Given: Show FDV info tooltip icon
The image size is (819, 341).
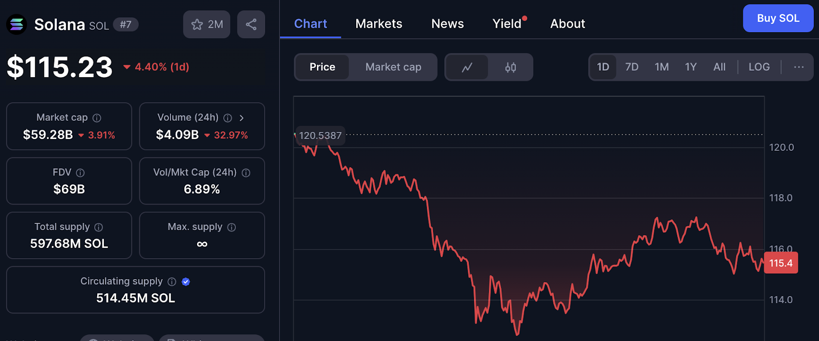Looking at the screenshot, I should pyautogui.click(x=80, y=173).
